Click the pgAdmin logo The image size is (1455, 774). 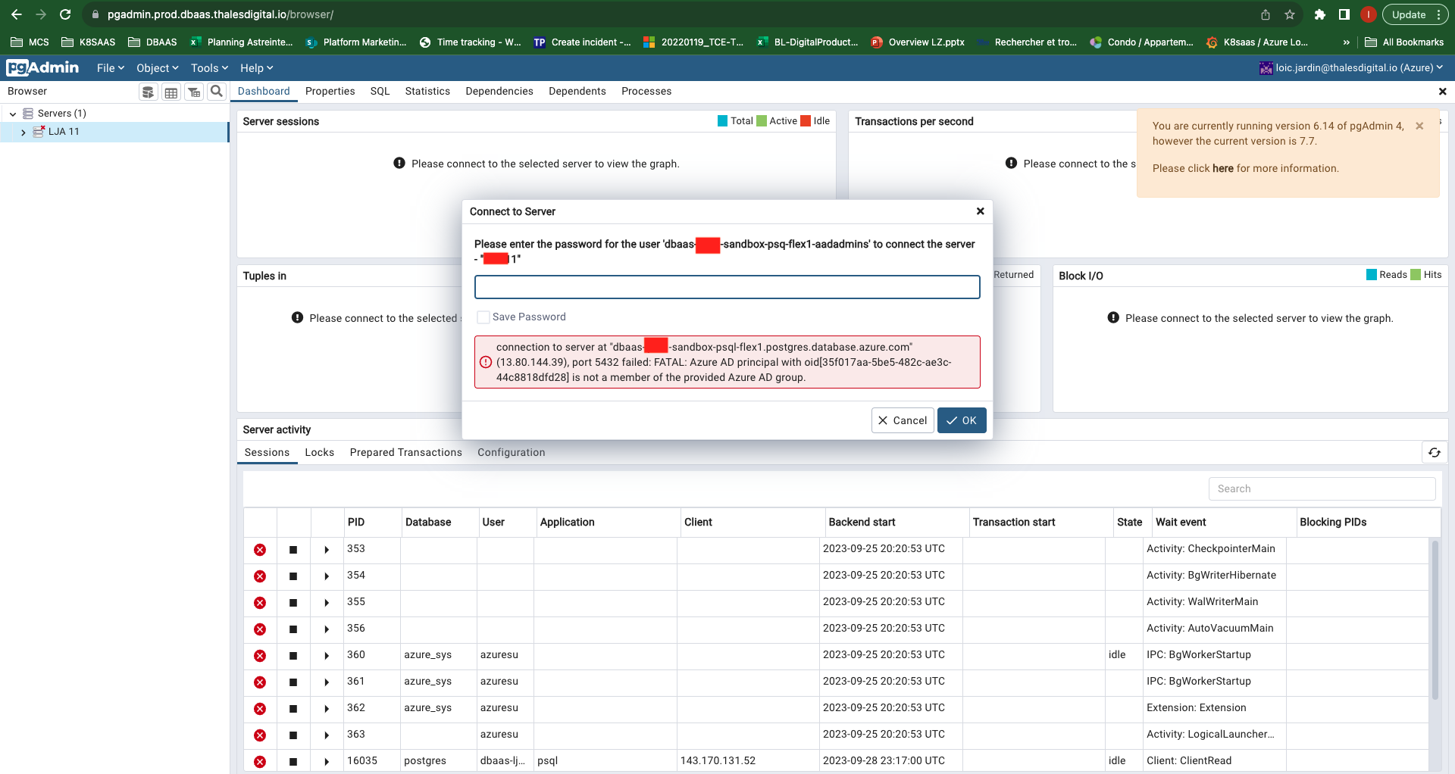42,67
